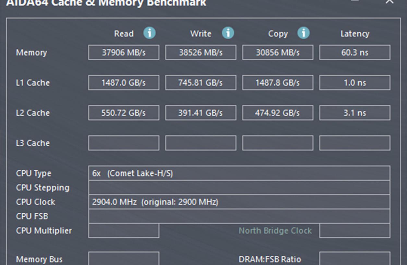407x265 pixels.
Task: Click the Memory write value 38526 MB/s
Action: (201, 53)
